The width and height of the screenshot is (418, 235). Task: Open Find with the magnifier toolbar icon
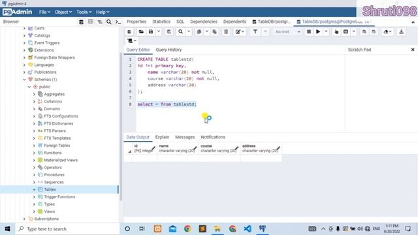tap(181, 32)
